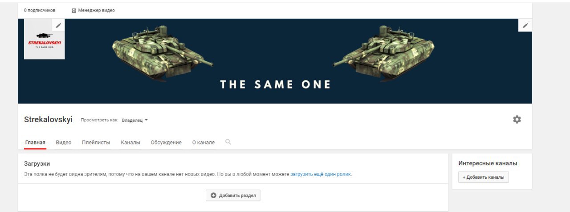570x212 pixels.
Task: Click the channel search magnifier icon
Action: [228, 142]
